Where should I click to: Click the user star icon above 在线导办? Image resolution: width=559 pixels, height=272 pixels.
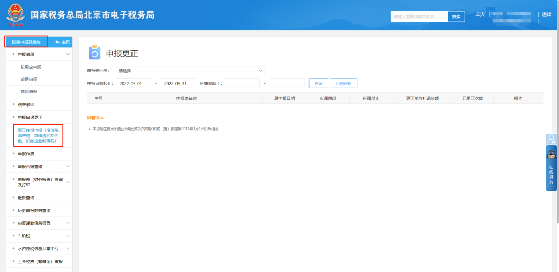(551, 139)
